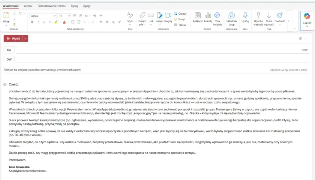Click the undo arrow icon
This screenshot has height=180, width=315.
(x=20, y=13)
